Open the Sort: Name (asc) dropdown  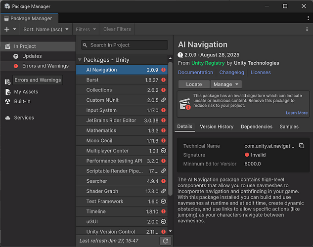tap(46, 29)
